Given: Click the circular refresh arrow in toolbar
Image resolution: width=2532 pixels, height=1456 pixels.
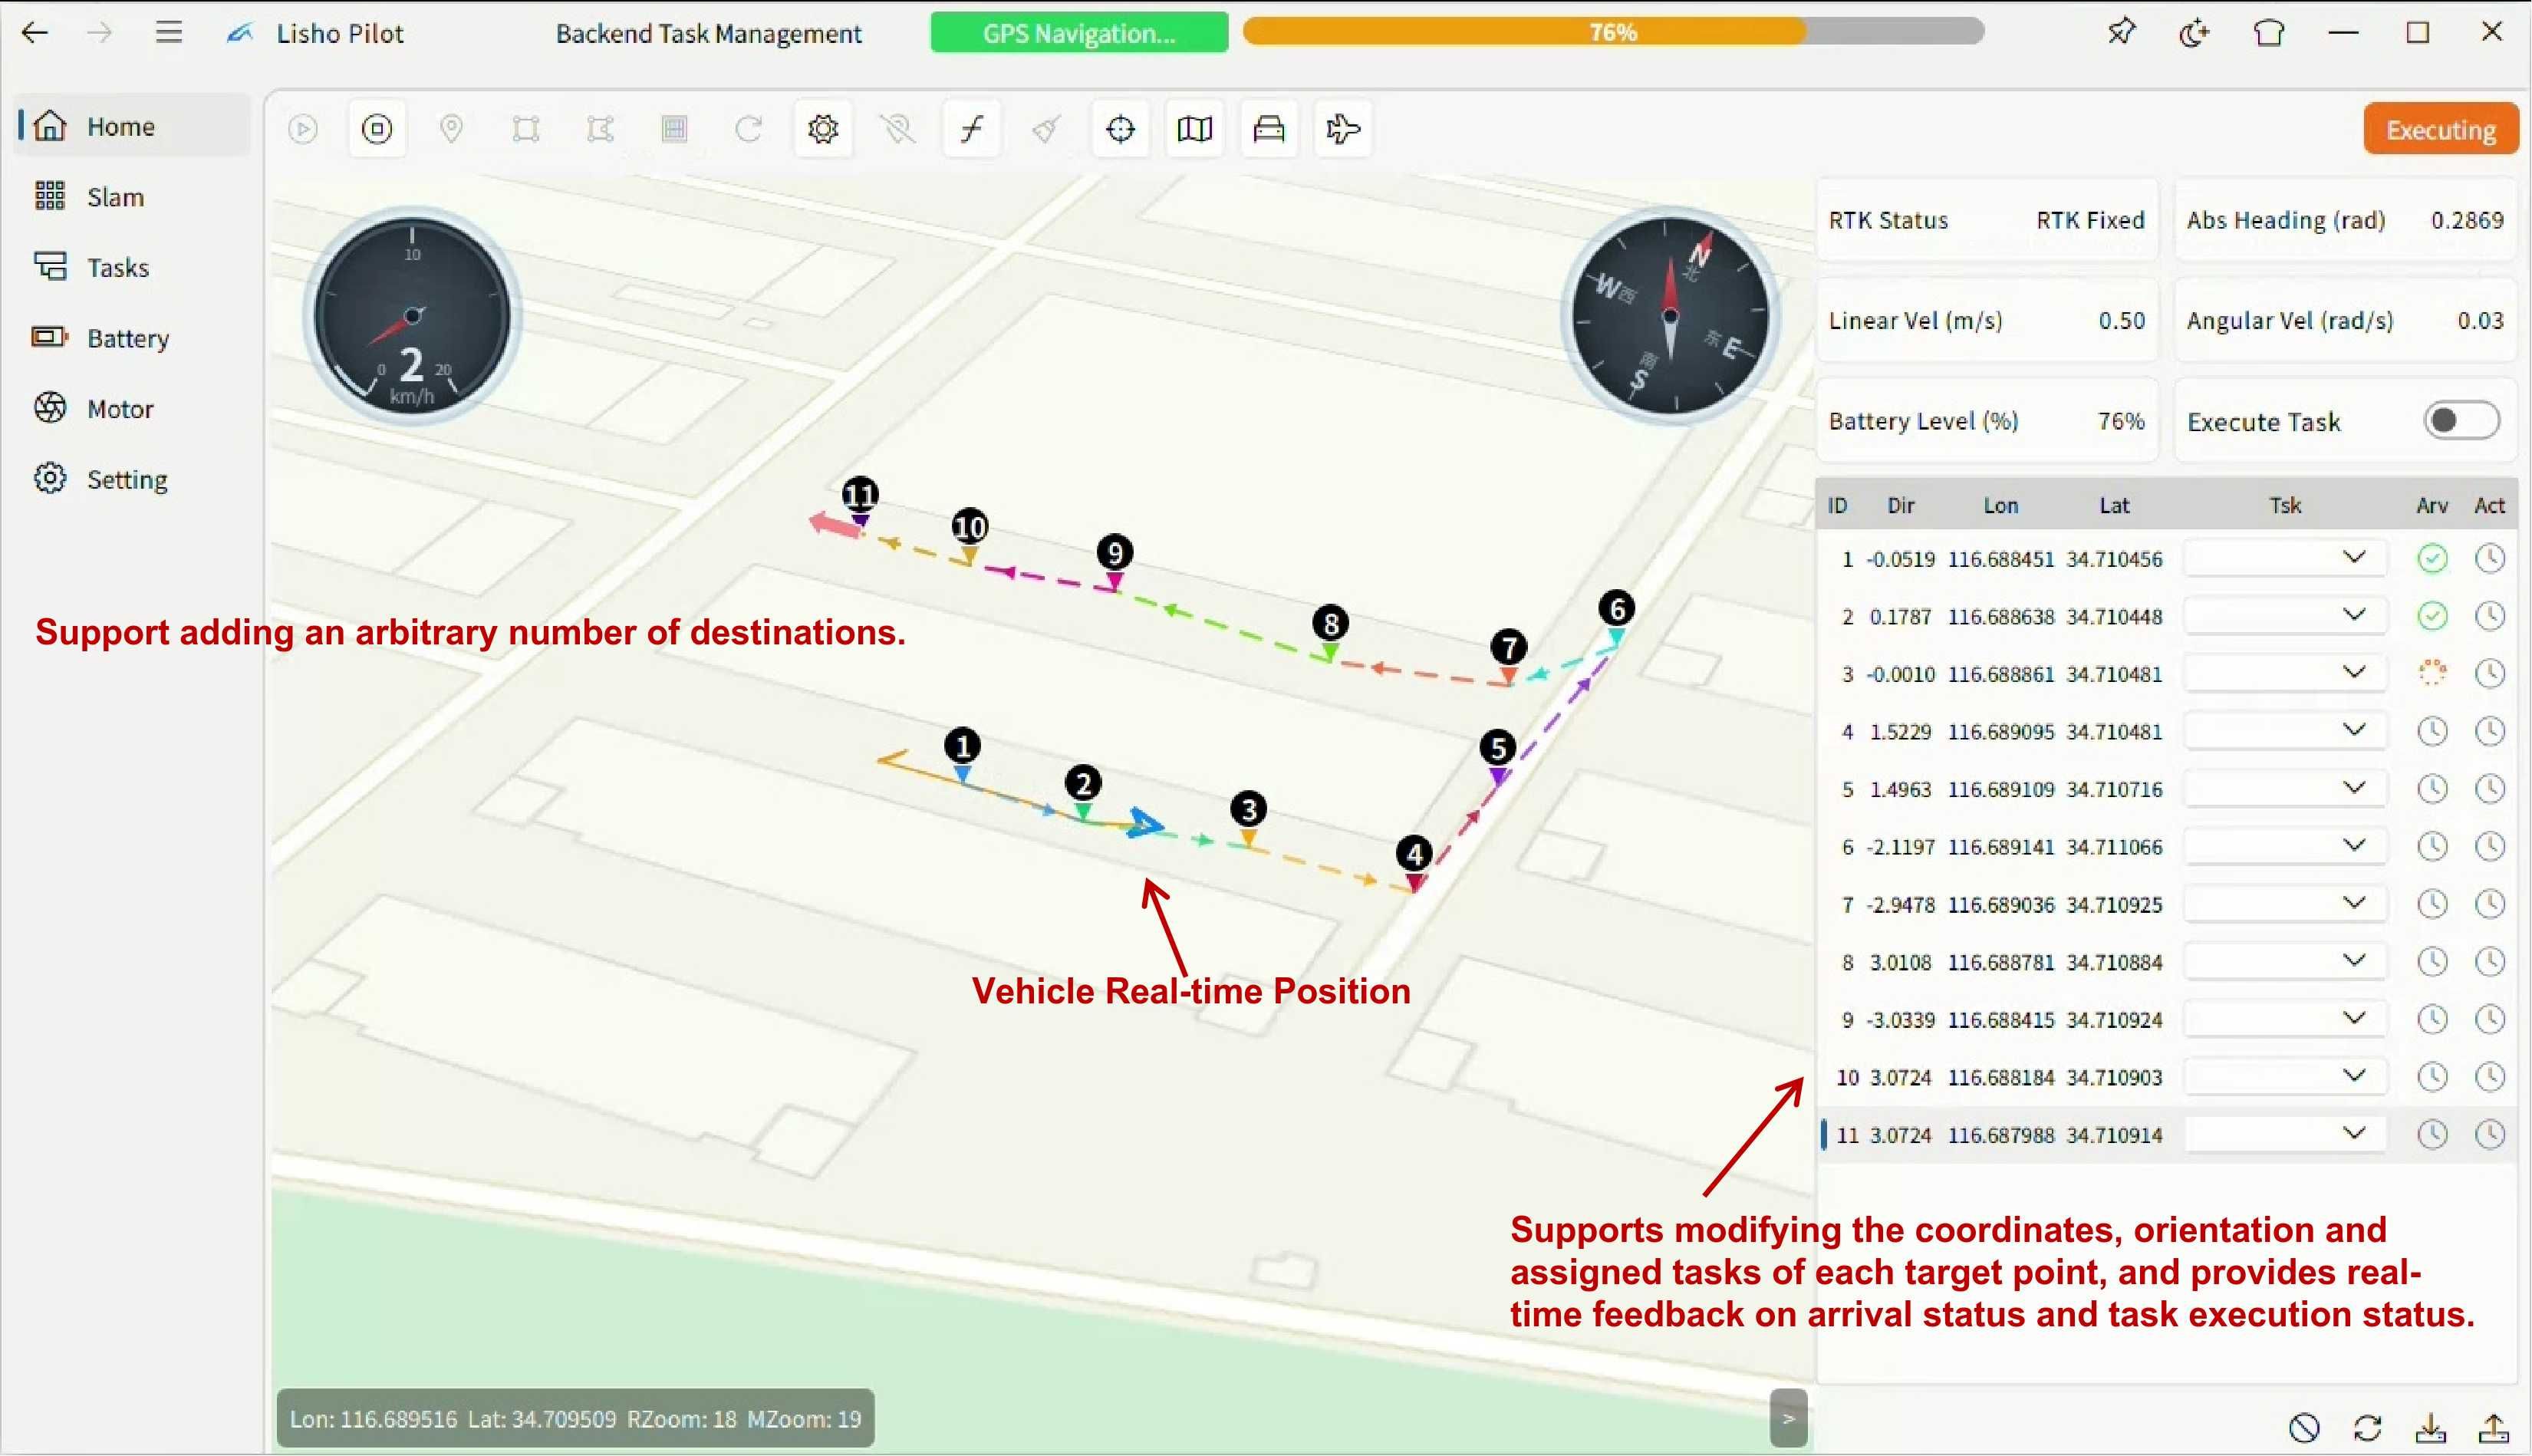Looking at the screenshot, I should click(x=749, y=129).
